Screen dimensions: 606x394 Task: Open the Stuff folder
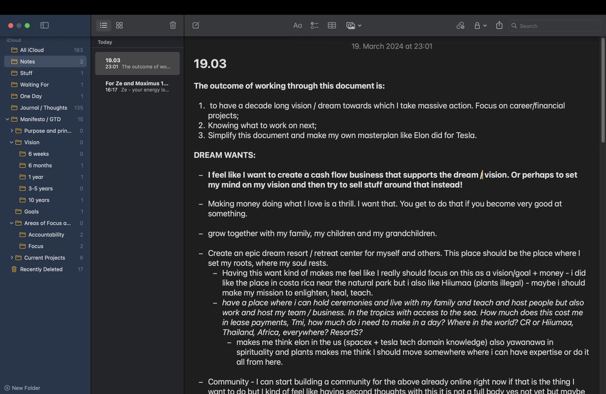click(45, 73)
